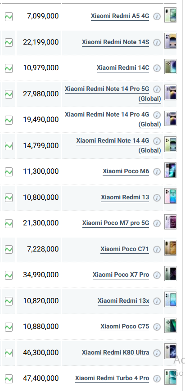Click info icon beside Xiaomi Redmi 13
Viewport: 185px width, 391px height.
(x=157, y=198)
